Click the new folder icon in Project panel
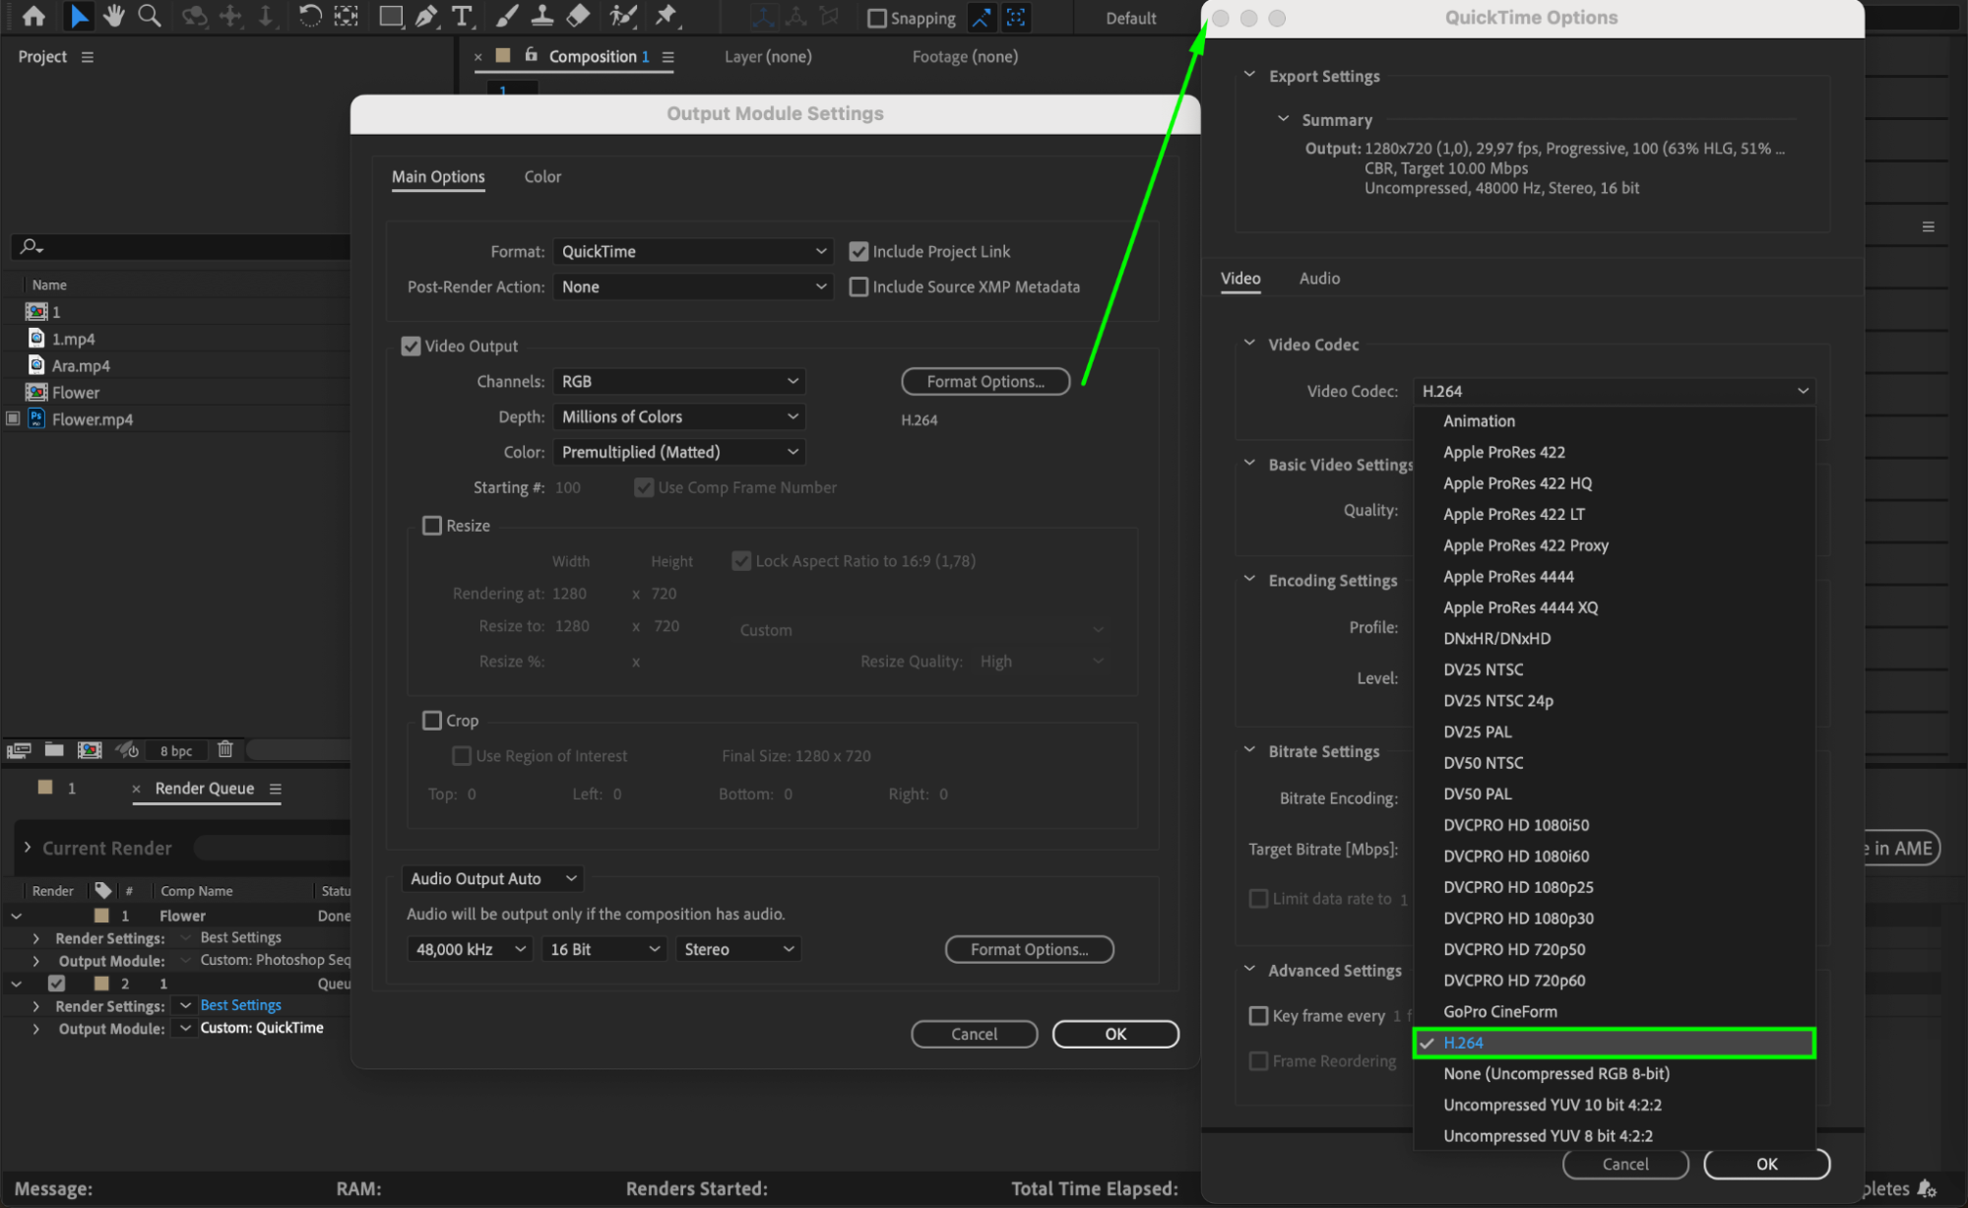The image size is (1968, 1208). coord(54,749)
